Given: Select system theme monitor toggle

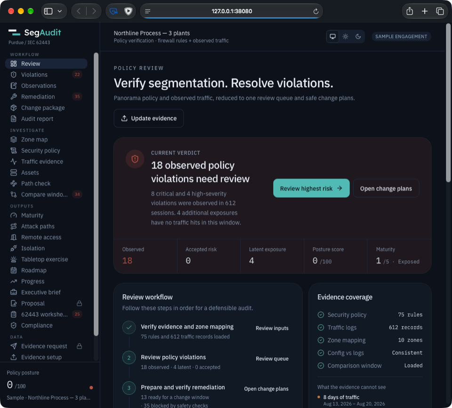Looking at the screenshot, I should coord(333,37).
